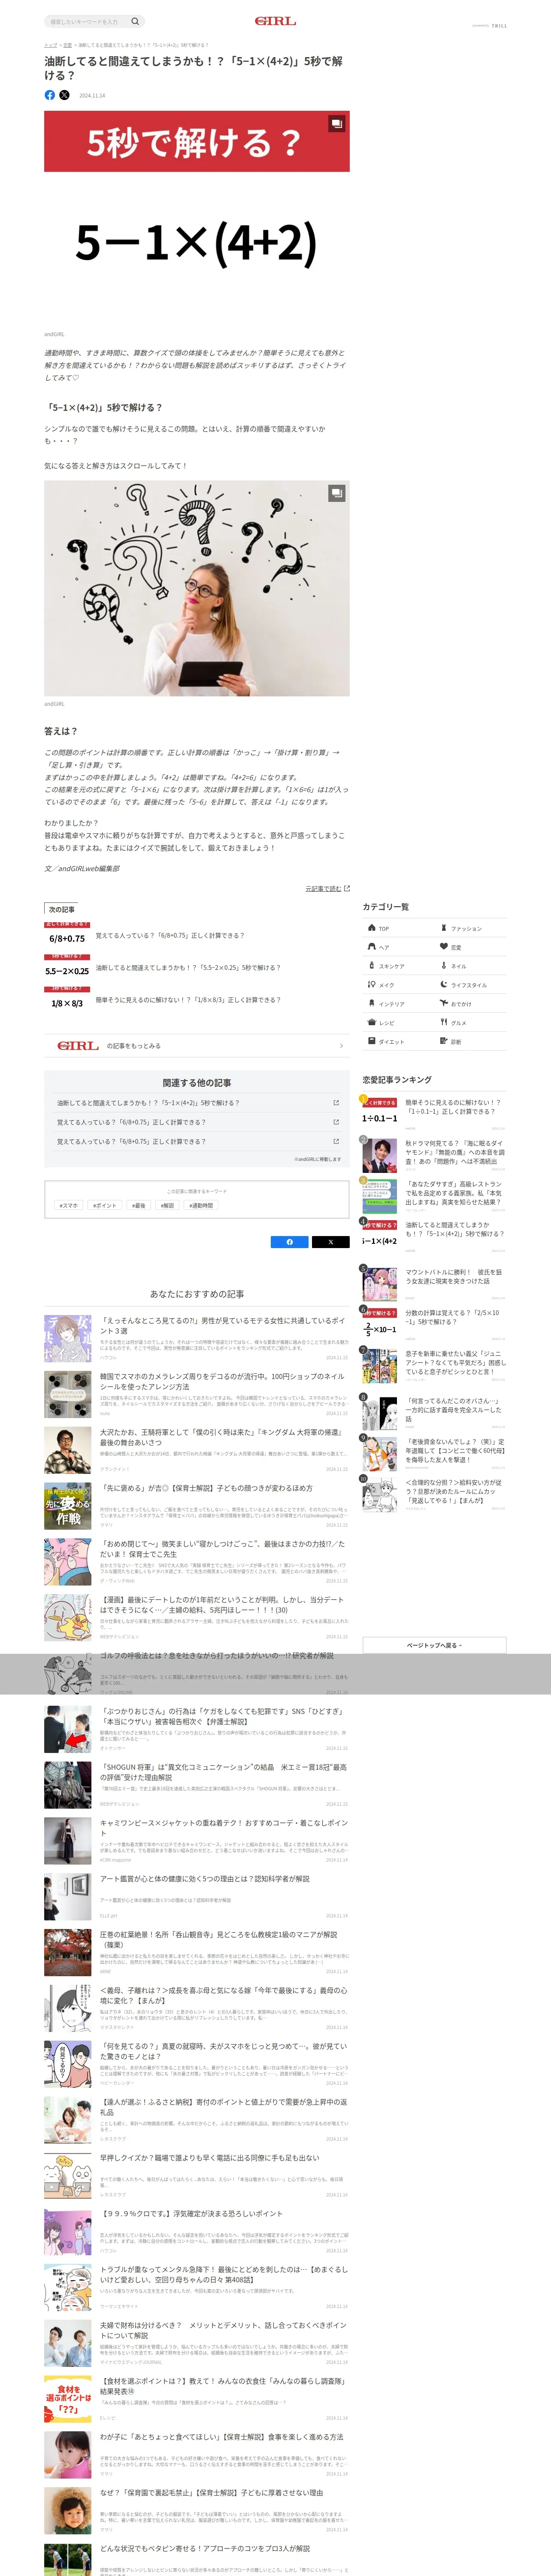The image size is (551, 2576).
Task: Open the トップ breadcrumb link
Action: [x=50, y=45]
